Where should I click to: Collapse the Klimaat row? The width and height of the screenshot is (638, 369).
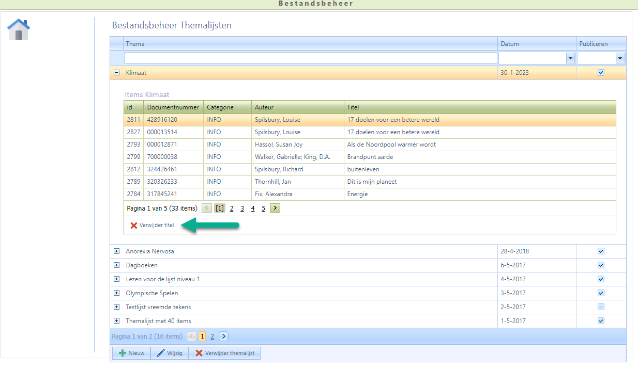(x=116, y=73)
